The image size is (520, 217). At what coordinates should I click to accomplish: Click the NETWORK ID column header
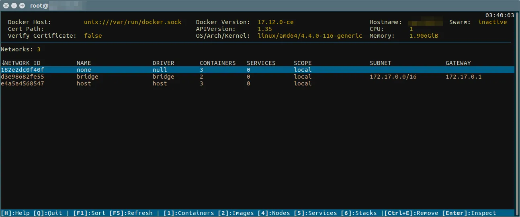23,63
